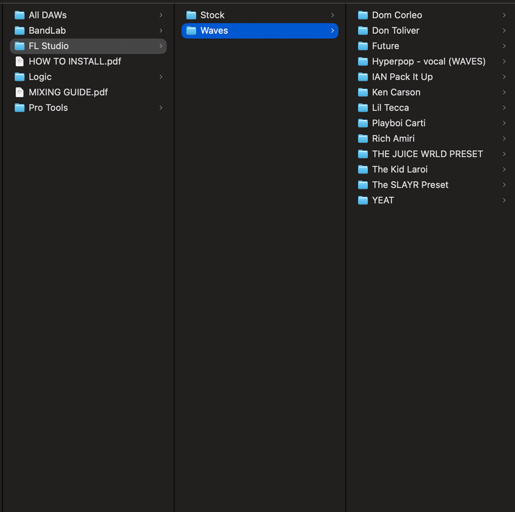This screenshot has width=515, height=512.
Task: Click the Lil Tecca folder icon
Action: [x=363, y=108]
